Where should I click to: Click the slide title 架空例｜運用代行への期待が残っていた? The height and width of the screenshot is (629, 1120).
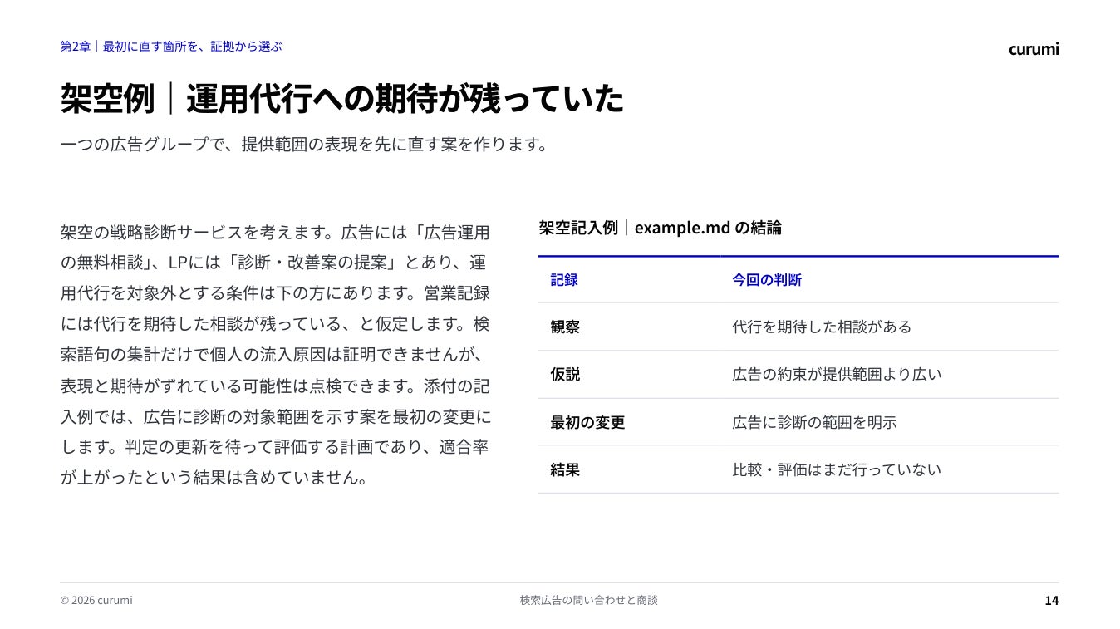coord(341,99)
